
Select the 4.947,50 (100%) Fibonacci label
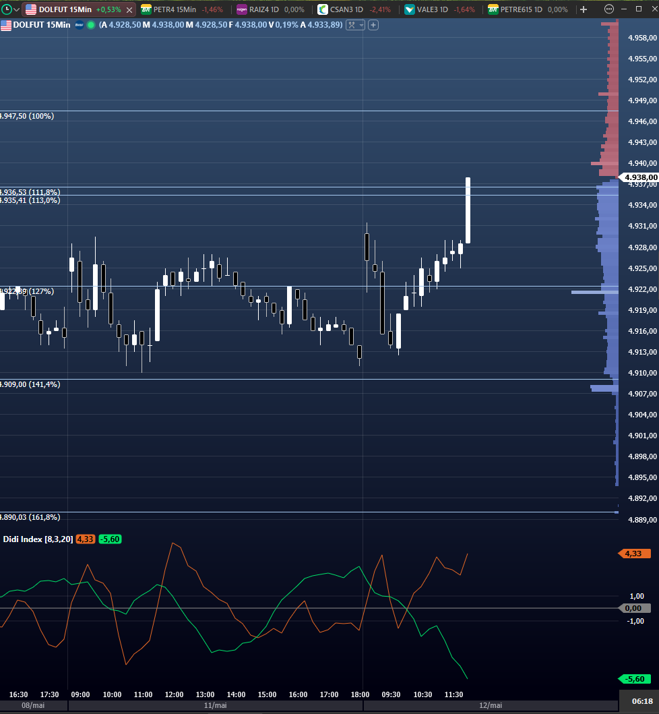coord(27,116)
